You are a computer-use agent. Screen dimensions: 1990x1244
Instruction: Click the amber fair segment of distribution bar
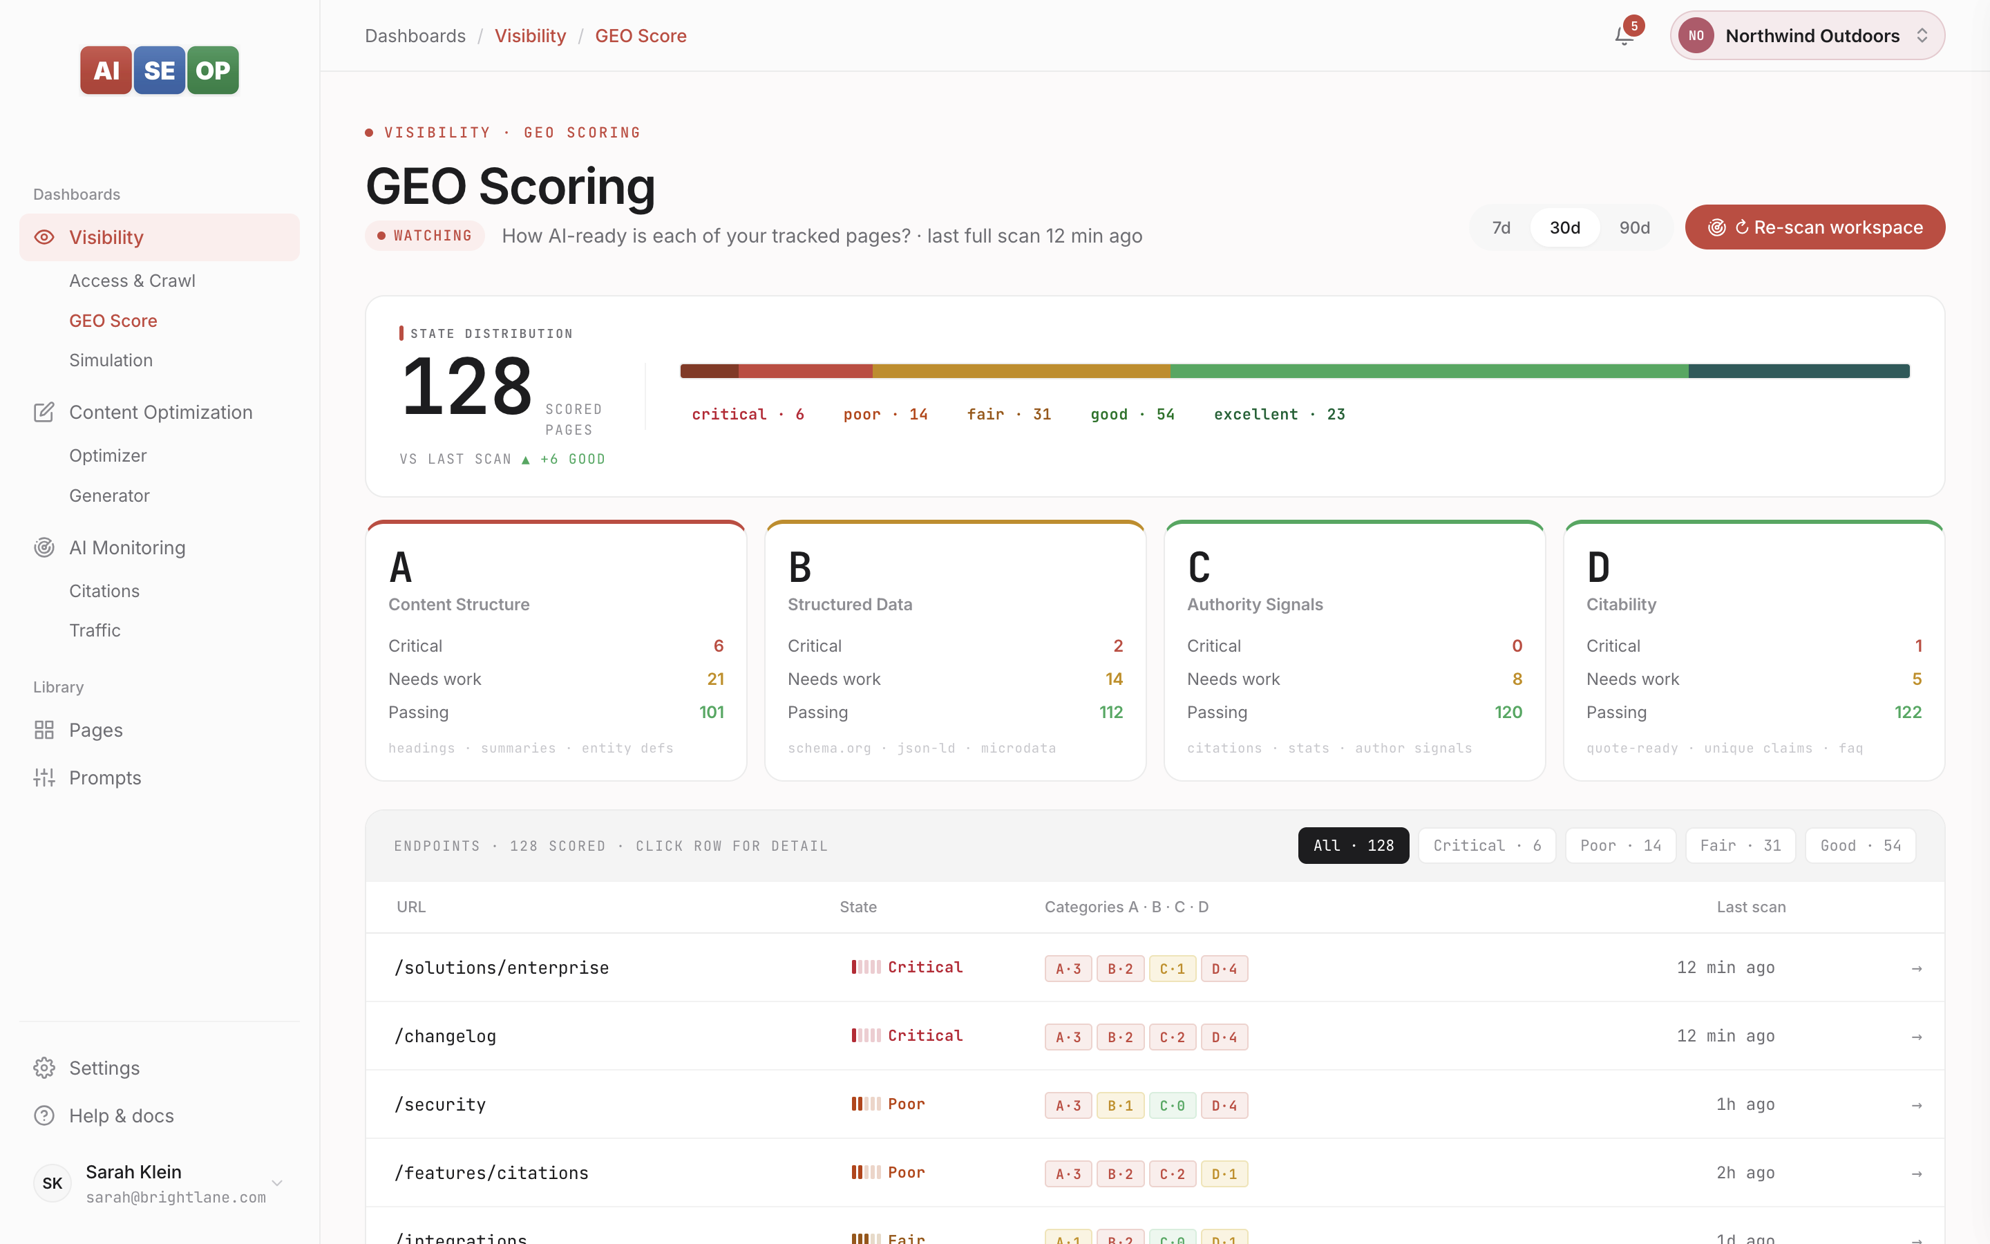[x=1021, y=371]
